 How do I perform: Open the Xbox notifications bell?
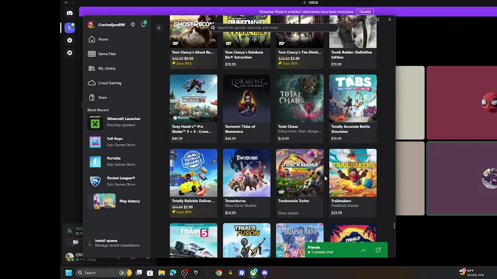[143, 24]
